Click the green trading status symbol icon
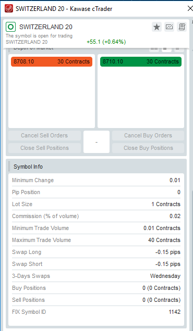Viewport: 193px width, 331px height. click(10, 27)
